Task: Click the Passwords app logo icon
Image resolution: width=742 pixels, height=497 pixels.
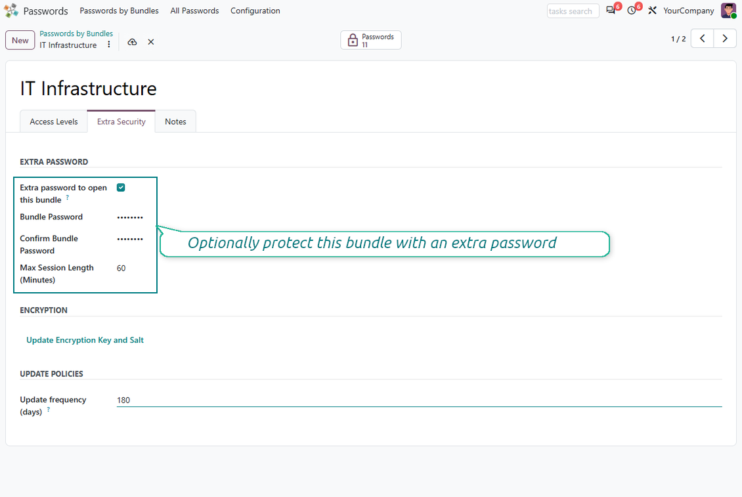Action: pos(11,11)
